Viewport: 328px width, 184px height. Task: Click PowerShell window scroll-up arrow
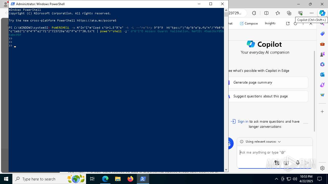click(x=226, y=10)
